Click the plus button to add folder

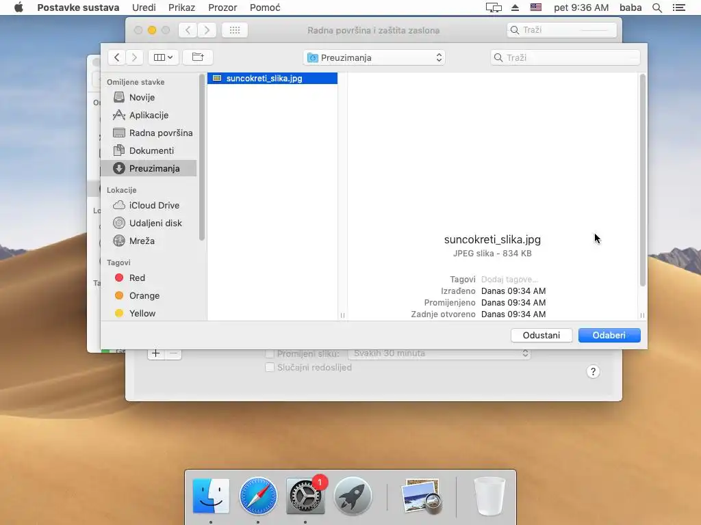point(155,353)
